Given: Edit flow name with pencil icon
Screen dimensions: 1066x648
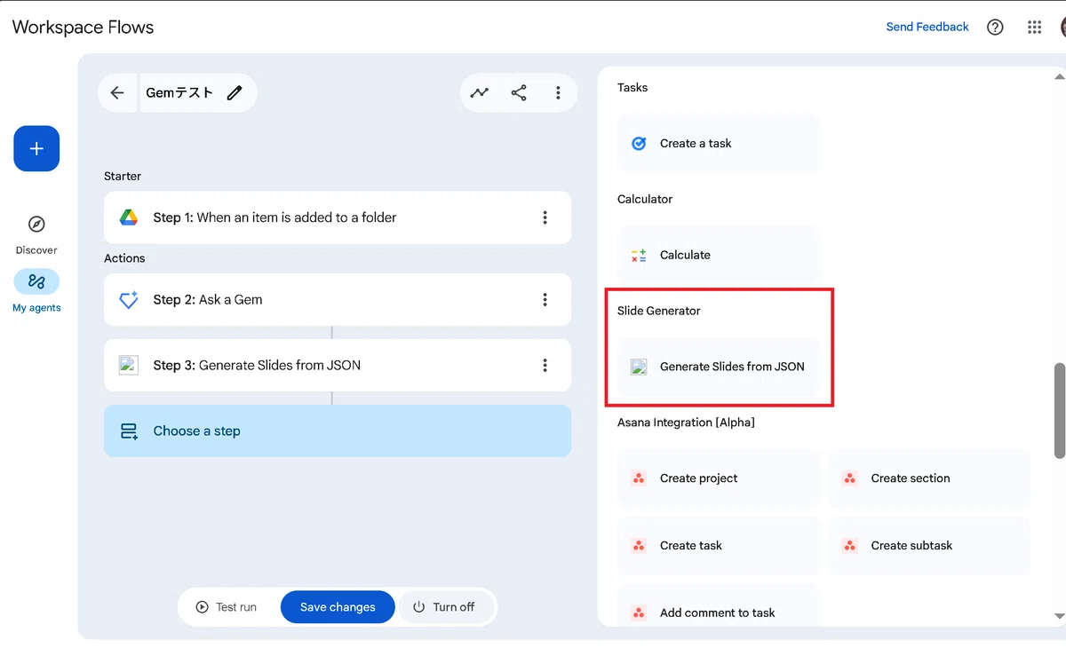Looking at the screenshot, I should click(x=235, y=92).
